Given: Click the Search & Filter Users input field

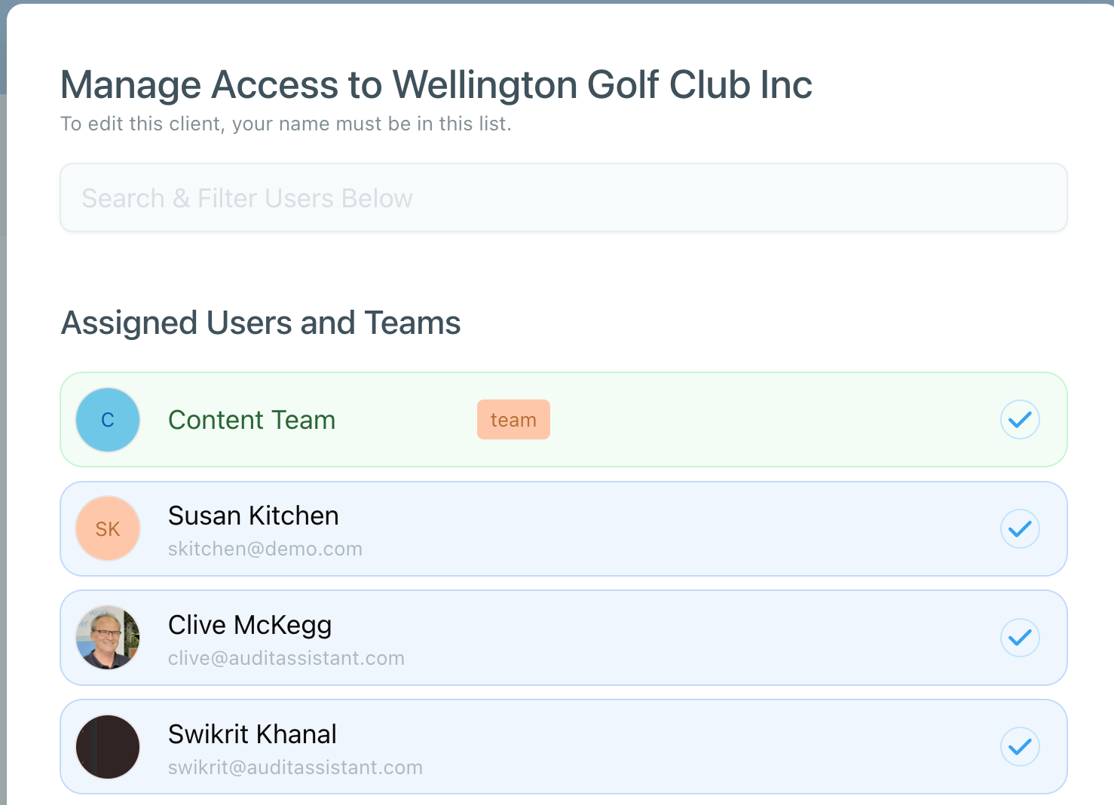Looking at the screenshot, I should point(564,197).
